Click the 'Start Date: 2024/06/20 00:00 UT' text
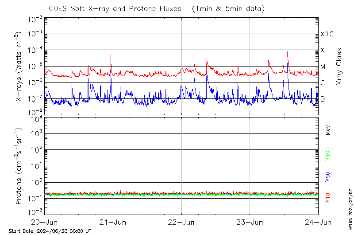The image size is (354, 235). [x=50, y=231]
